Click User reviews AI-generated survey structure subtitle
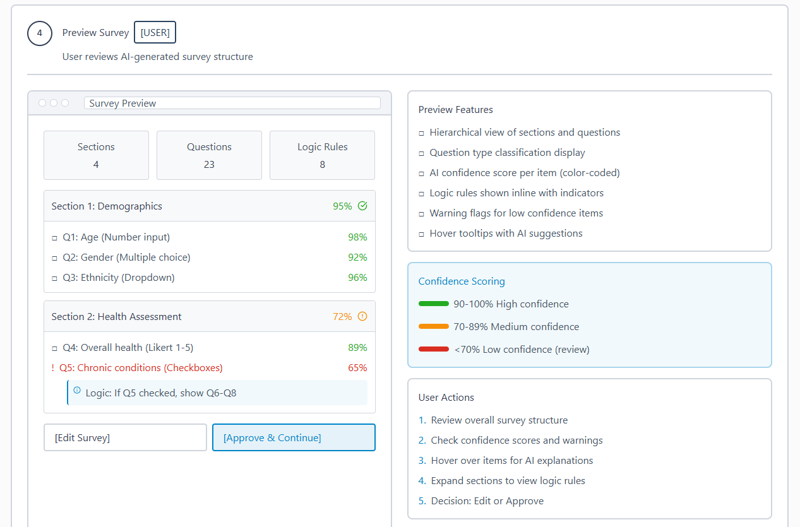The image size is (800, 527). [157, 57]
